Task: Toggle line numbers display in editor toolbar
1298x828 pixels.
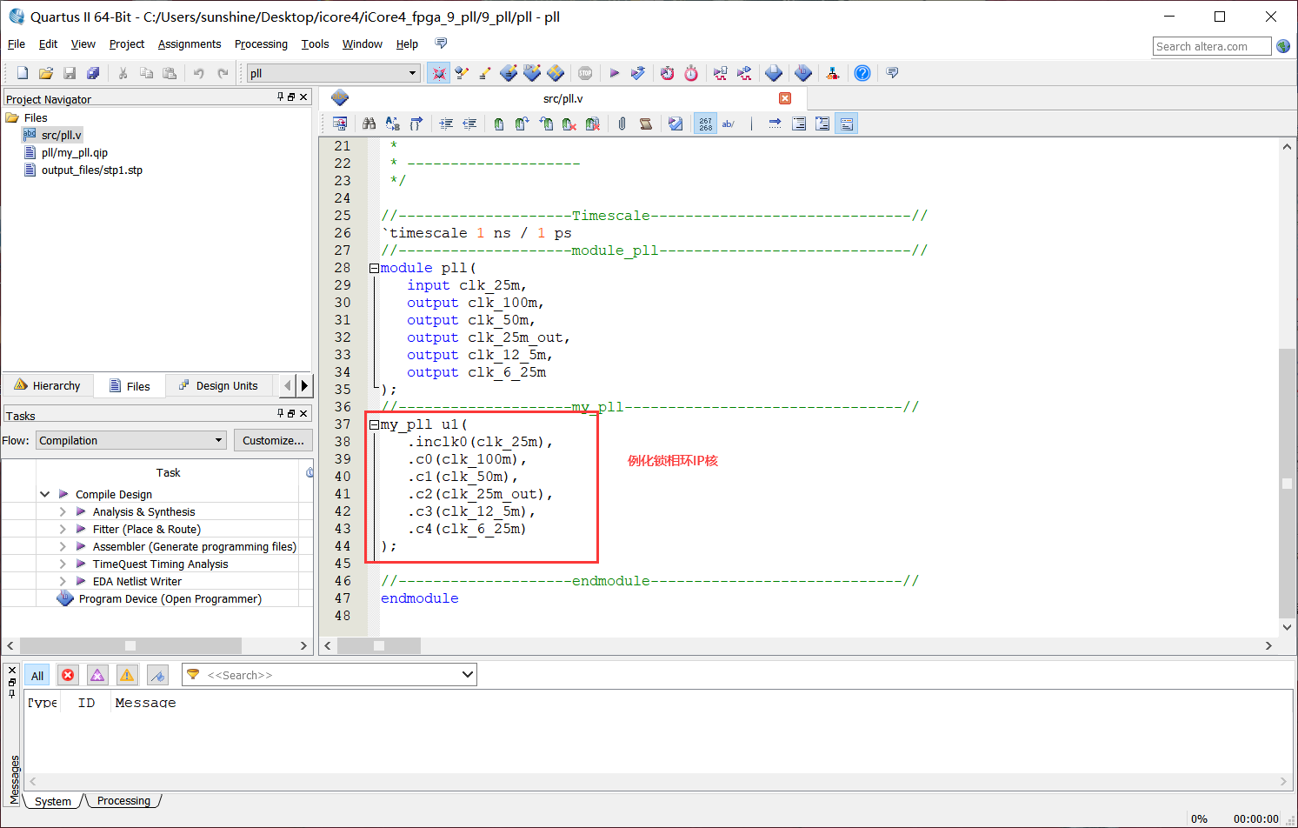Action: pos(705,124)
